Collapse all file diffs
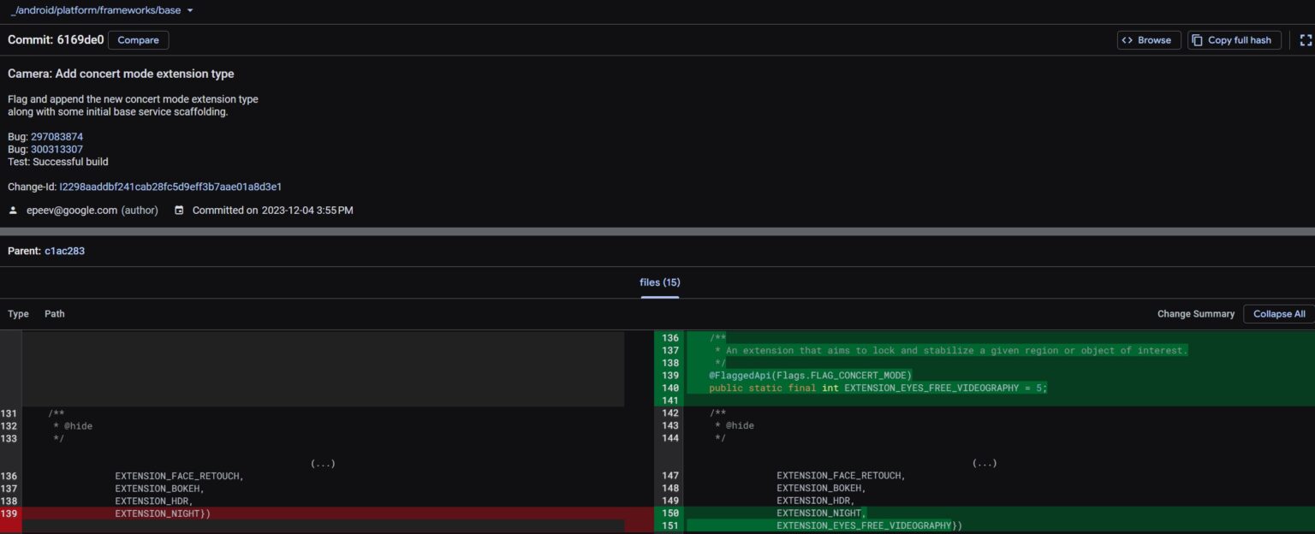The image size is (1315, 534). pos(1278,314)
